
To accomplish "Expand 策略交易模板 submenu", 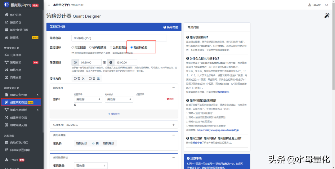I will pos(38,110).
